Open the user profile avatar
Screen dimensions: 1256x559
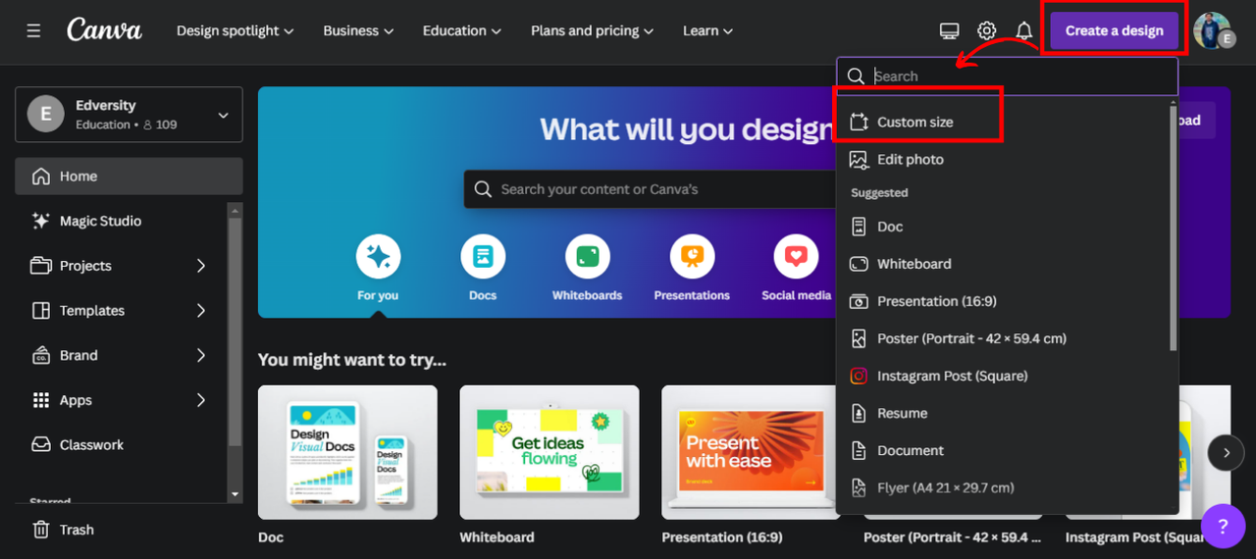coord(1212,30)
